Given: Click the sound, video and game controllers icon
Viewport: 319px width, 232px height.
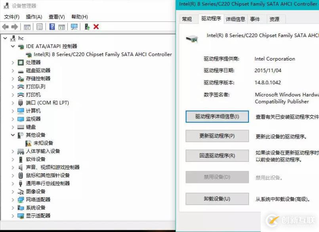Looking at the screenshot, I should click(x=21, y=168).
